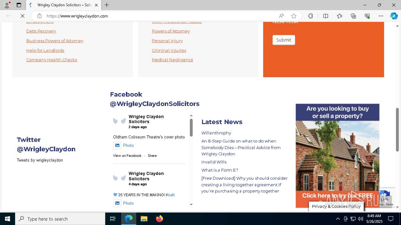Open the browser profile icon

coord(7,5)
